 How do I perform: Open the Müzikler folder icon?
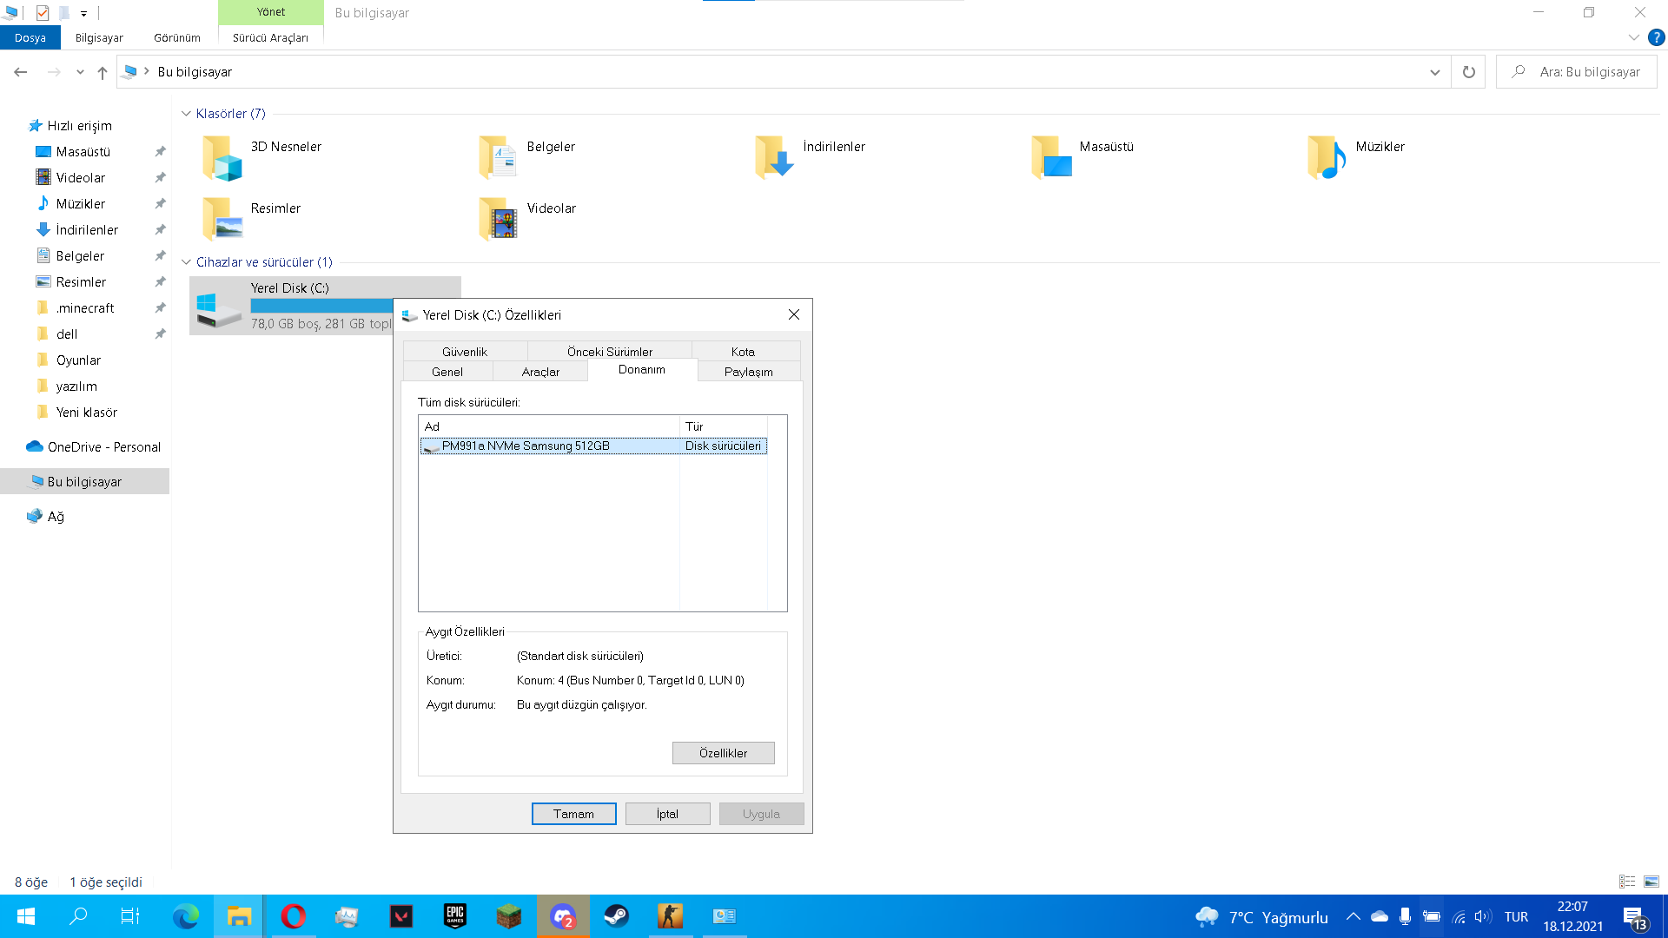tap(1327, 158)
